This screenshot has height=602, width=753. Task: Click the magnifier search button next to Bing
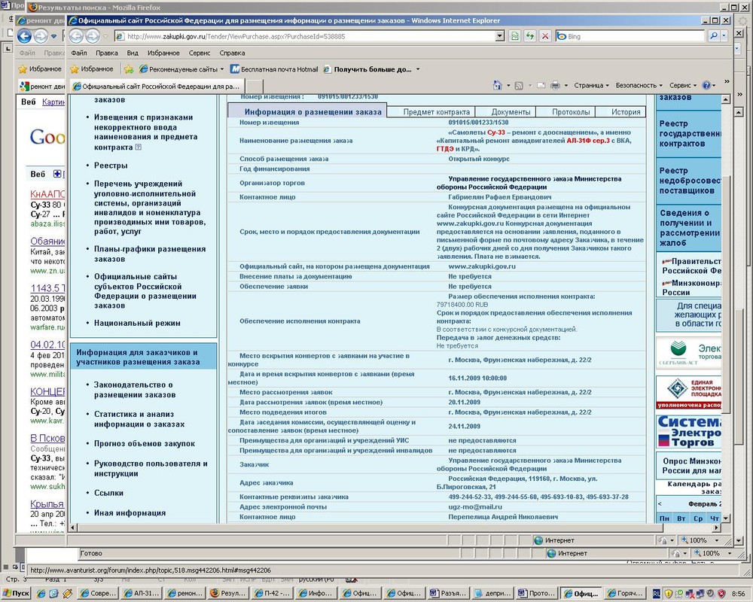pos(714,36)
